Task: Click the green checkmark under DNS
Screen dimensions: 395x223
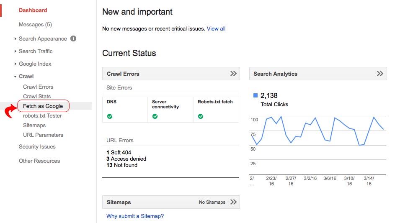Action: [x=110, y=116]
